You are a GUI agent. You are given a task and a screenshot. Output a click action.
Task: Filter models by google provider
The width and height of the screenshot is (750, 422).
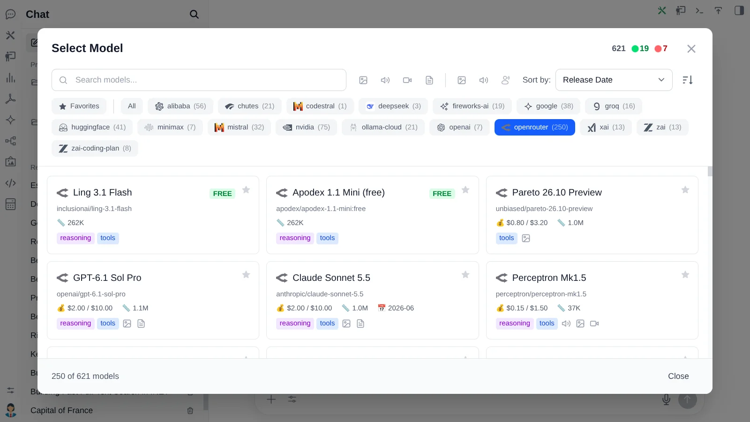coord(548,106)
